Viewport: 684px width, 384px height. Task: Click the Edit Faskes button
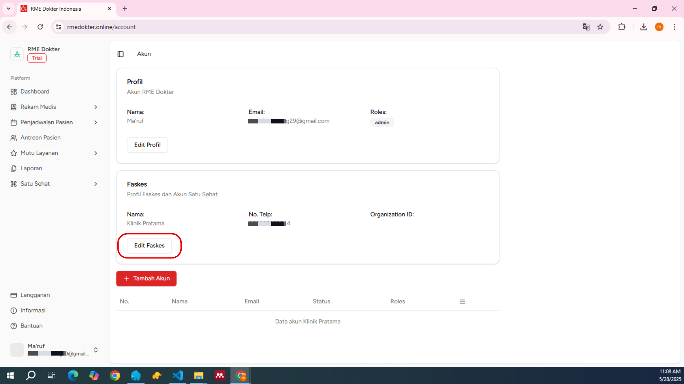(x=149, y=246)
